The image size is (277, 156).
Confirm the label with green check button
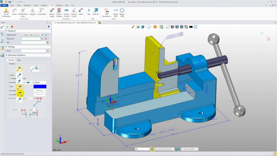click(x=7, y=27)
